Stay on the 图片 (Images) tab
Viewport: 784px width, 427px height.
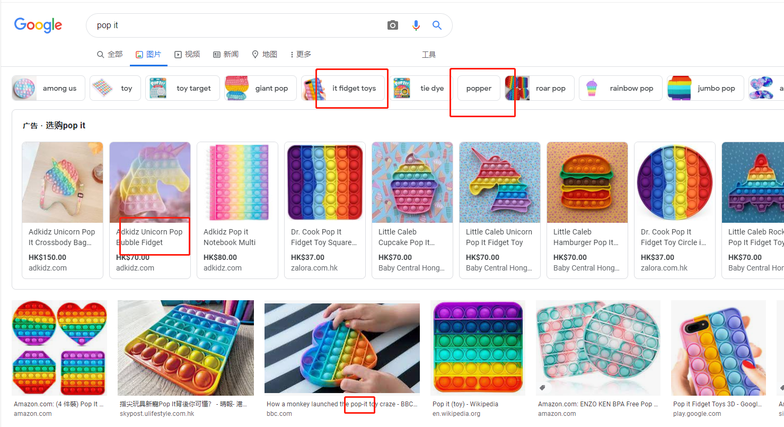point(148,54)
